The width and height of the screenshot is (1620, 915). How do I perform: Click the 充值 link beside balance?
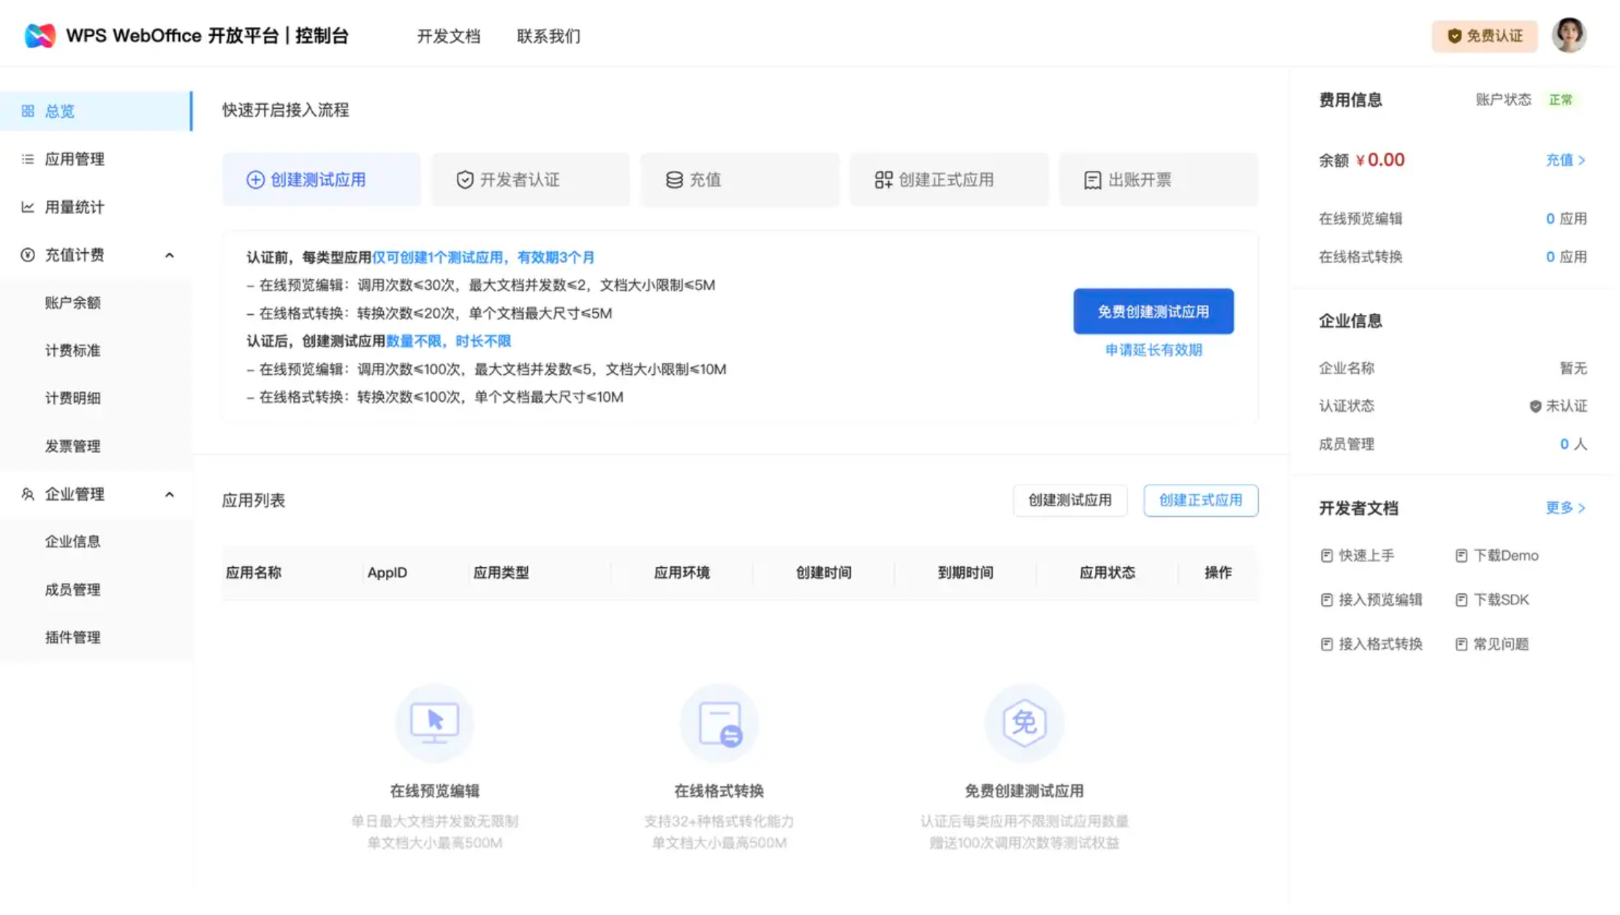click(x=1564, y=160)
